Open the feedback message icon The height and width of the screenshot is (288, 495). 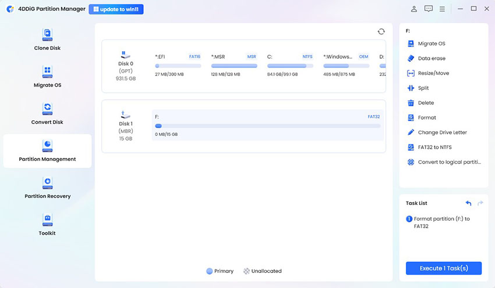pos(429,9)
